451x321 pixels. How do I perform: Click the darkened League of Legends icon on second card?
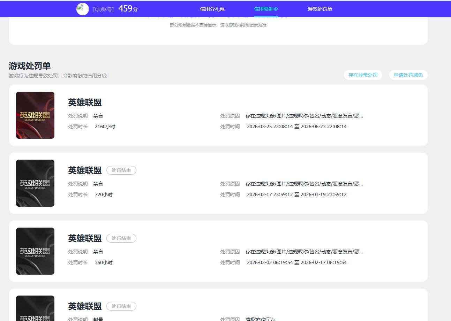pos(35,183)
